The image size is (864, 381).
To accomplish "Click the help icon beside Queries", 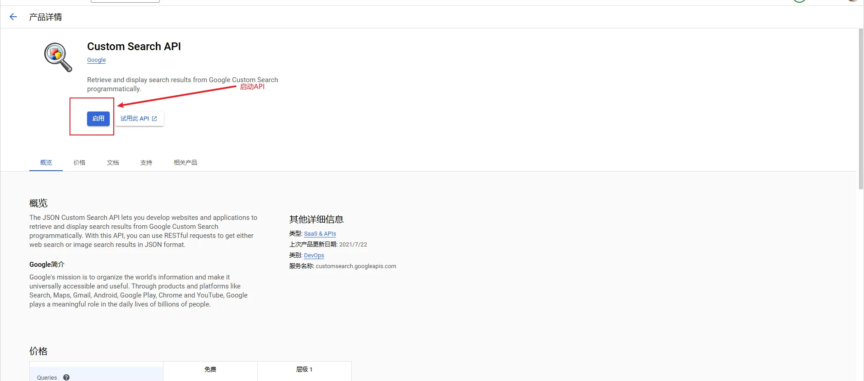I will 66,377.
